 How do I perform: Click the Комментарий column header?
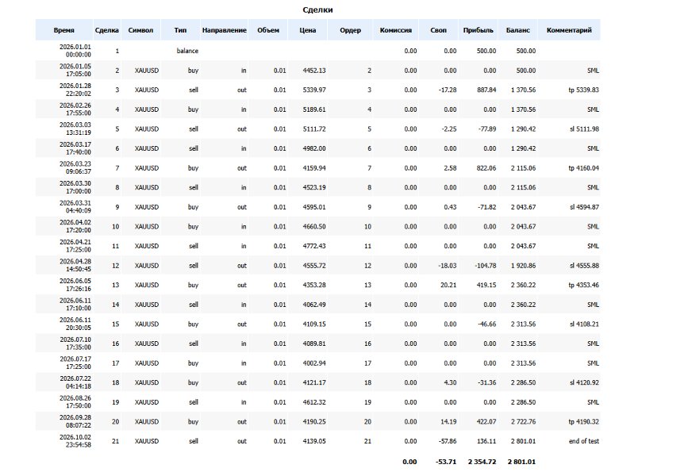click(x=569, y=30)
